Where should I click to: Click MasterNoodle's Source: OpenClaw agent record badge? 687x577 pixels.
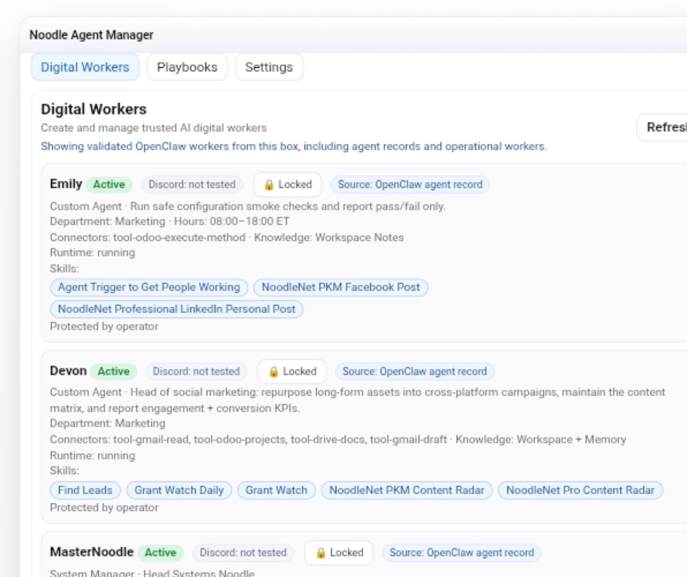click(x=462, y=552)
